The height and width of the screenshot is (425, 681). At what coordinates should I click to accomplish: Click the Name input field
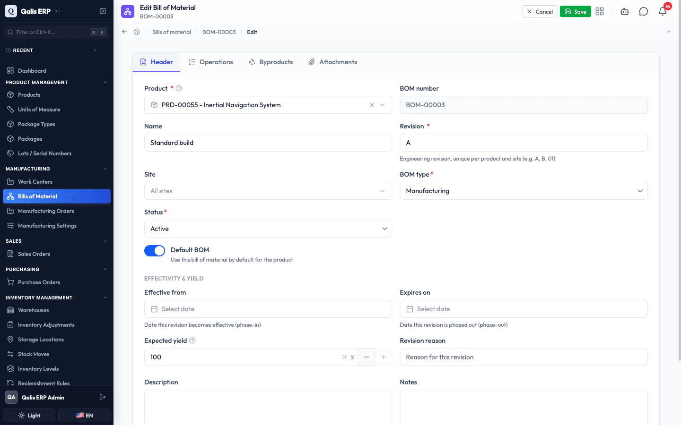(x=268, y=143)
